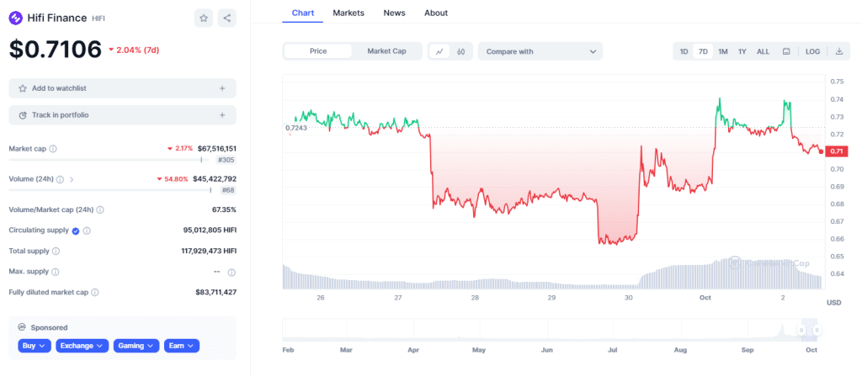Set chart range to 1D
Screen dimensions: 862x376
coord(684,51)
